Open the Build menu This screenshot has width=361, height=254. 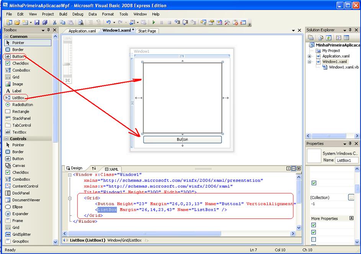coord(63,14)
